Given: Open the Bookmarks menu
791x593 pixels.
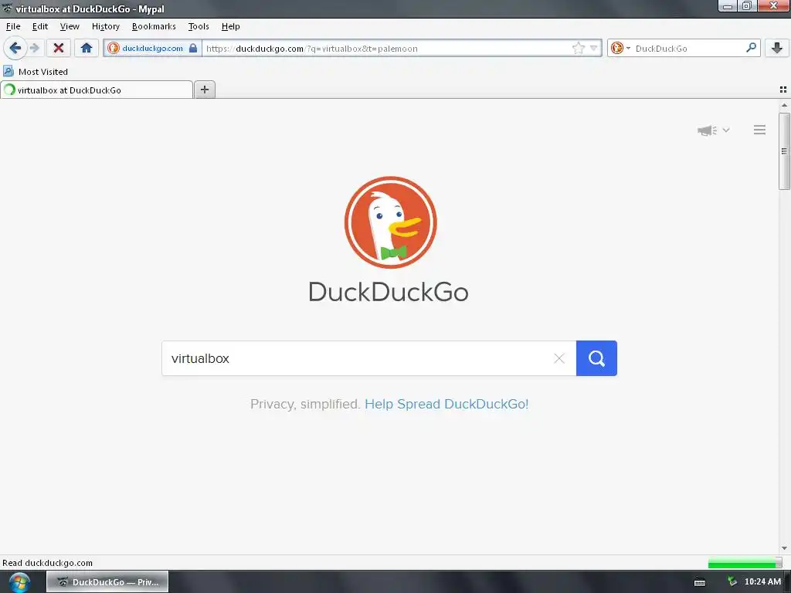Looking at the screenshot, I should click(x=154, y=26).
